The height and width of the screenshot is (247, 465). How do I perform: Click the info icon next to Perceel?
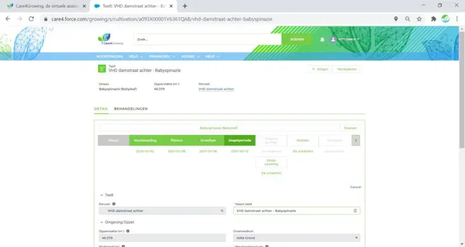click(x=113, y=204)
